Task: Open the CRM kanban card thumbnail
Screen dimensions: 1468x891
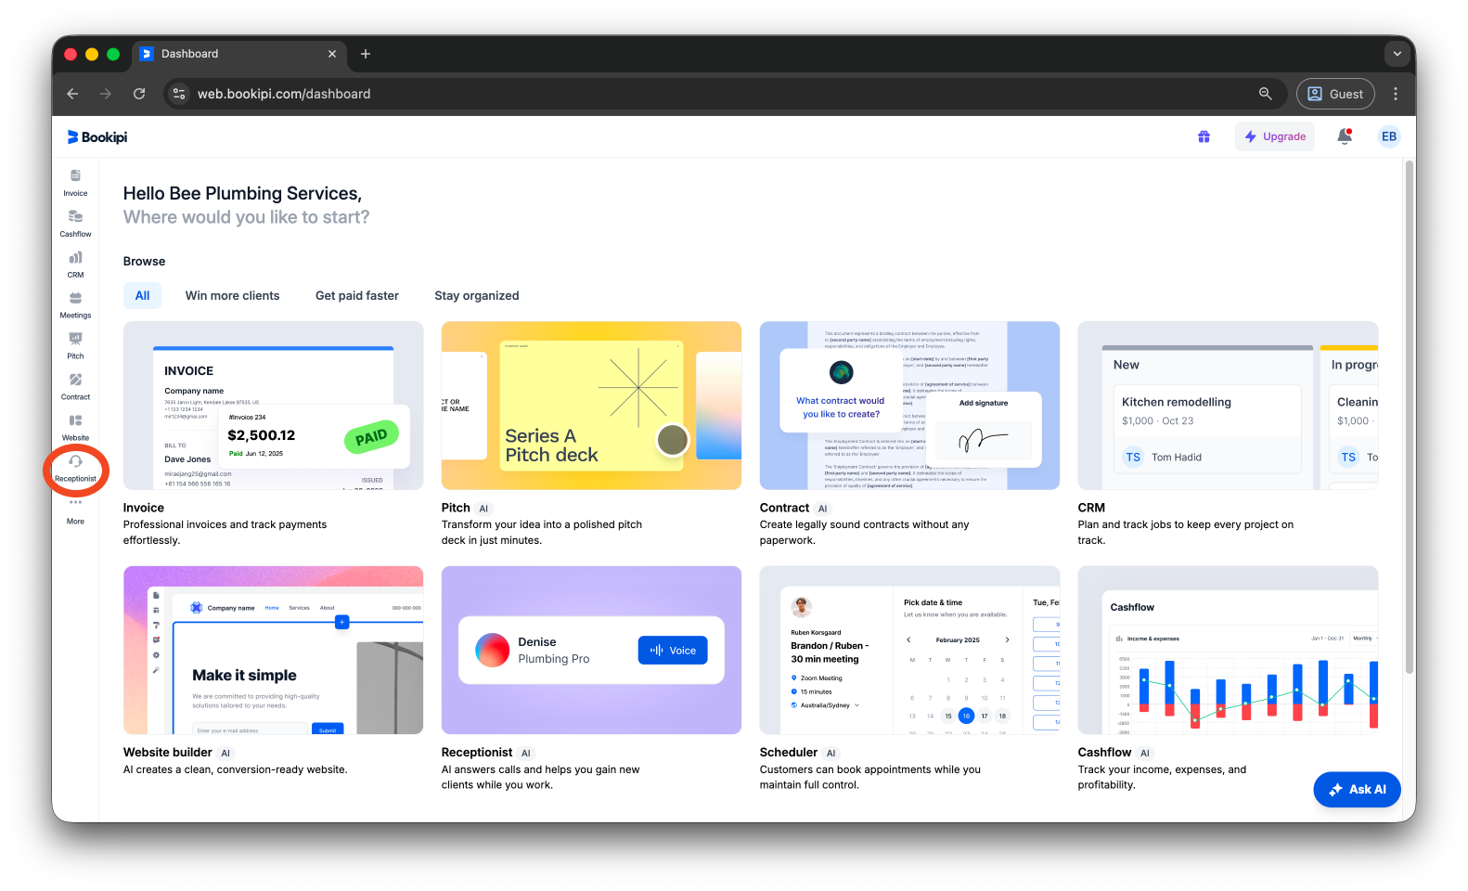Action: (x=1228, y=406)
